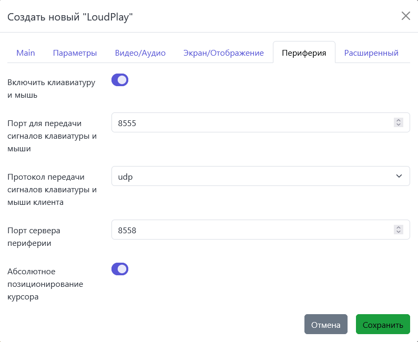Screen dimensions: 418x342
Task: Click the "Порт сервера периферии" label
Action: click(x=34, y=236)
